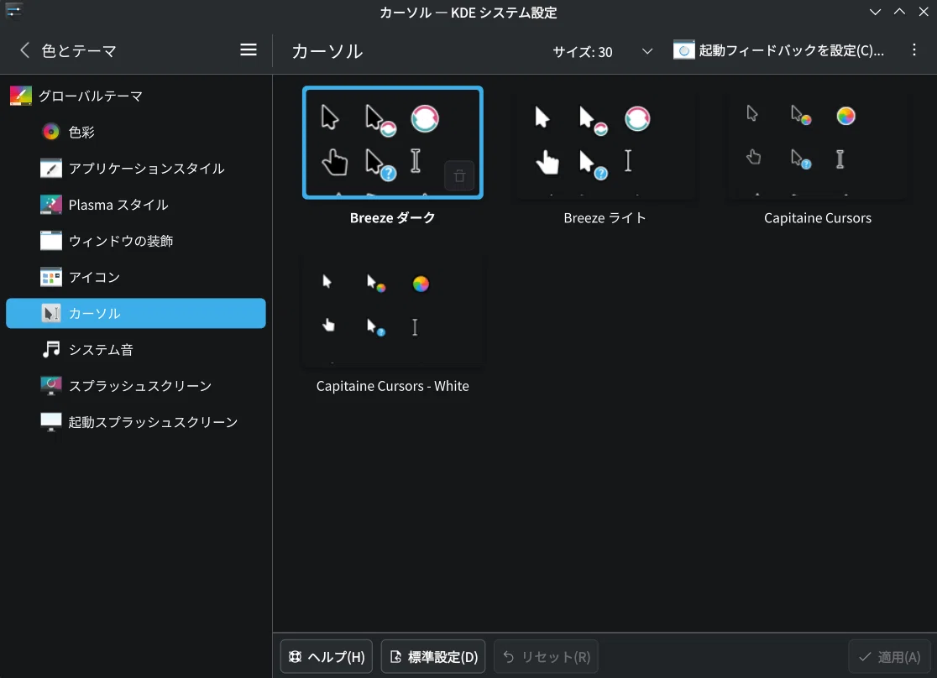This screenshot has width=937, height=678.
Task: Maximize the window with title bar up arrow
Action: click(899, 12)
